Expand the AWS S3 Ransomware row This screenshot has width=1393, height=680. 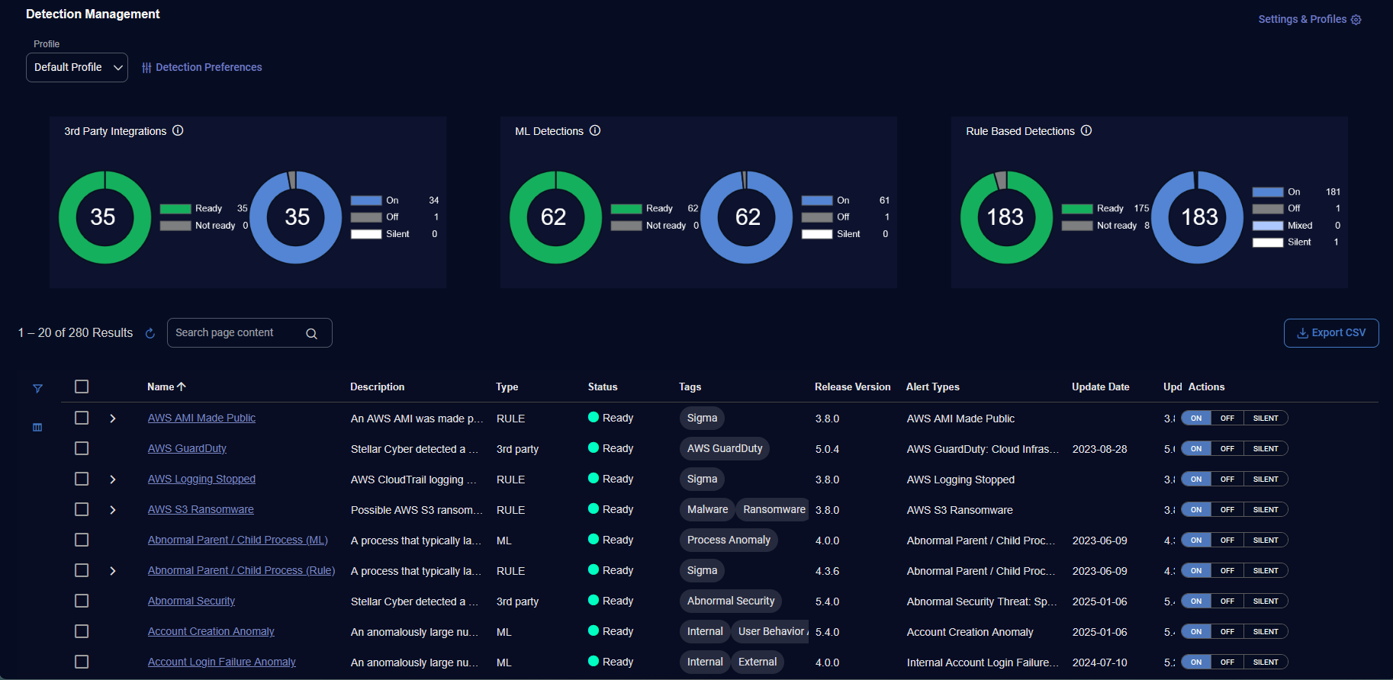point(113,510)
